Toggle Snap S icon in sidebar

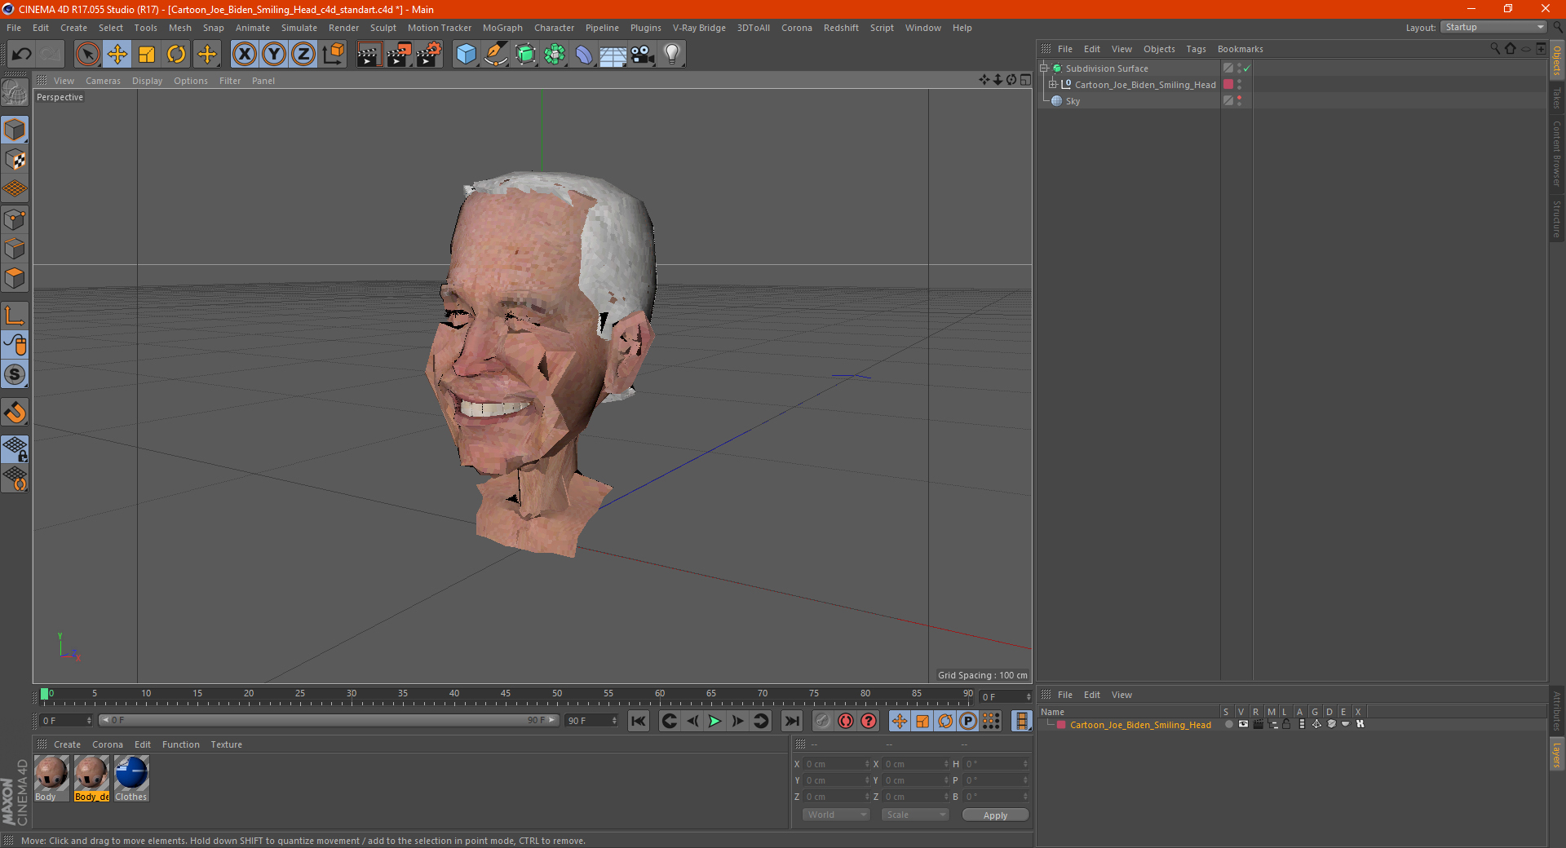[x=15, y=374]
